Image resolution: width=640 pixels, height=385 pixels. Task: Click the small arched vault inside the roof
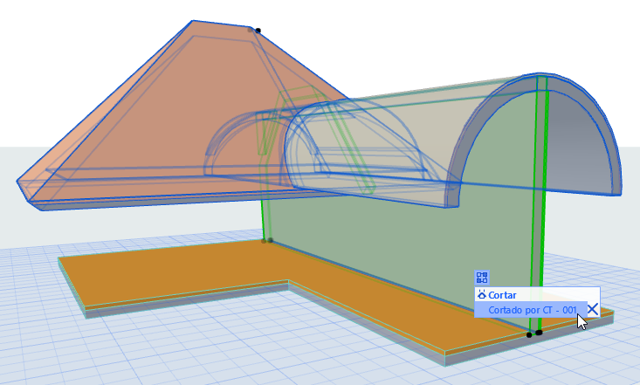point(241,147)
